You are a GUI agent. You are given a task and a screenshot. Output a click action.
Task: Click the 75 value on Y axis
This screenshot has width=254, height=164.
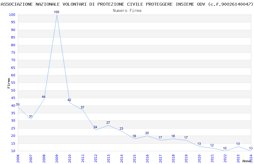13,52
